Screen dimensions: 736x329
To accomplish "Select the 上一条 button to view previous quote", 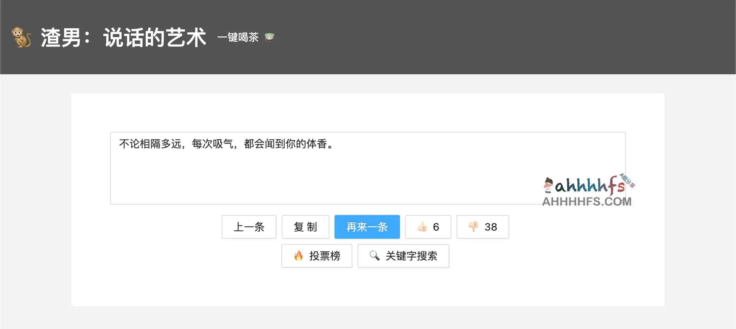I will coord(249,227).
